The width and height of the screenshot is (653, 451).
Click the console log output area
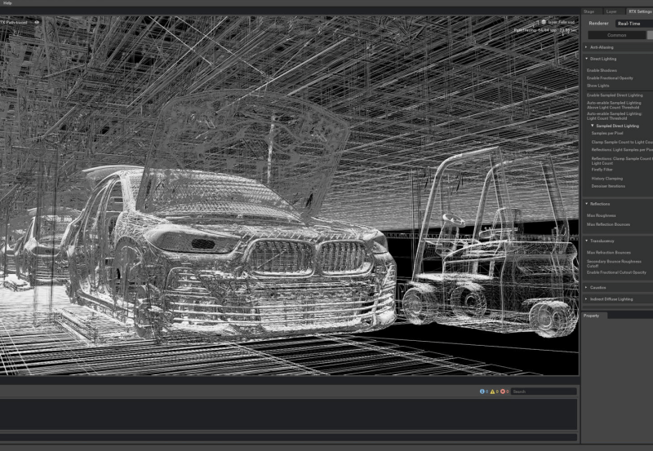tap(289, 414)
